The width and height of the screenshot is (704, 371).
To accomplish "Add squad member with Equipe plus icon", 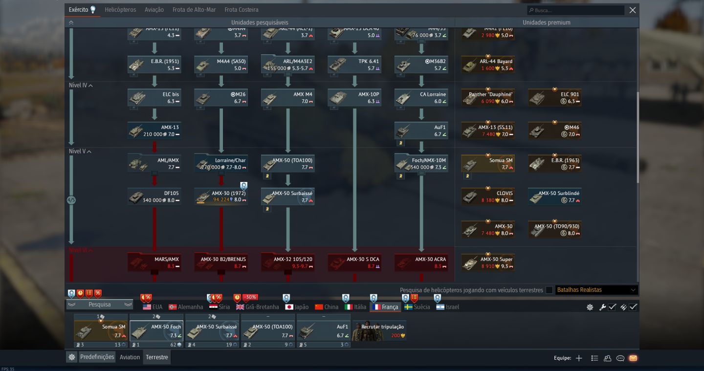I will click(579, 358).
